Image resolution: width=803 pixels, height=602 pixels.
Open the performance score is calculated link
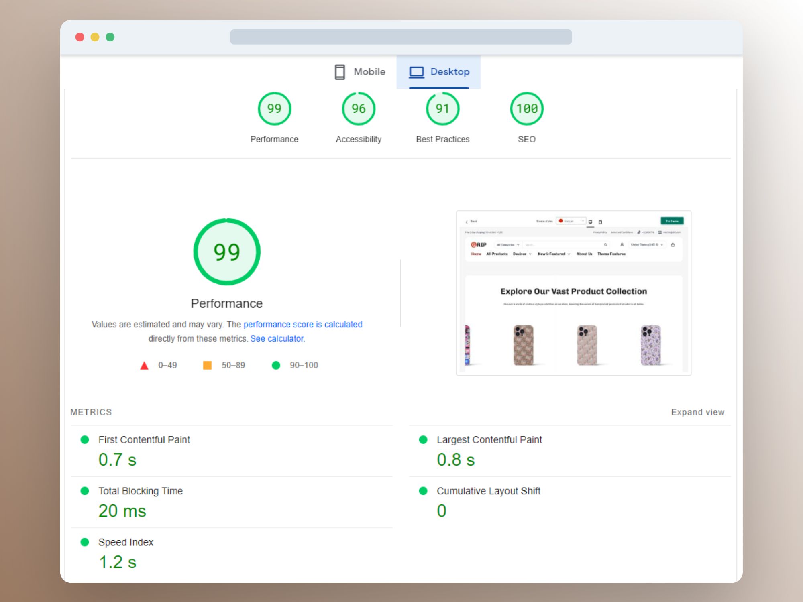pos(303,324)
